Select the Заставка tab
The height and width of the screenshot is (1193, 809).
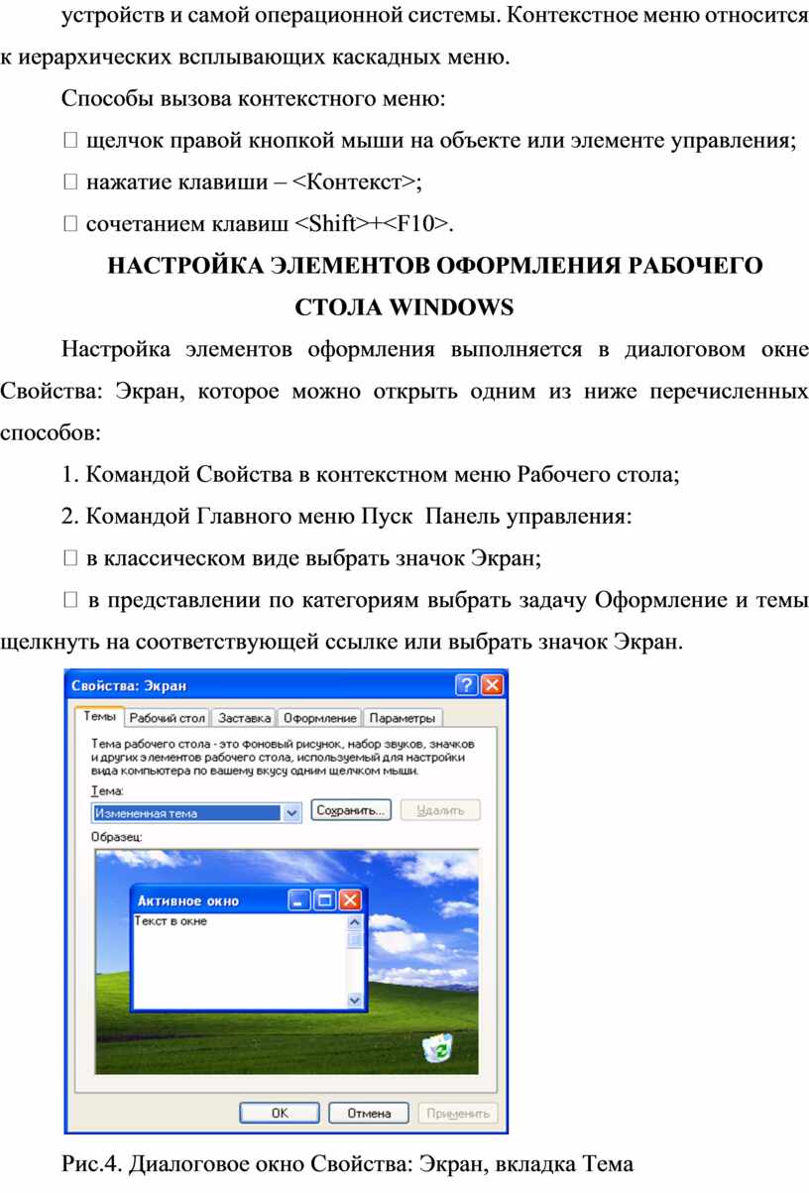coord(244,718)
